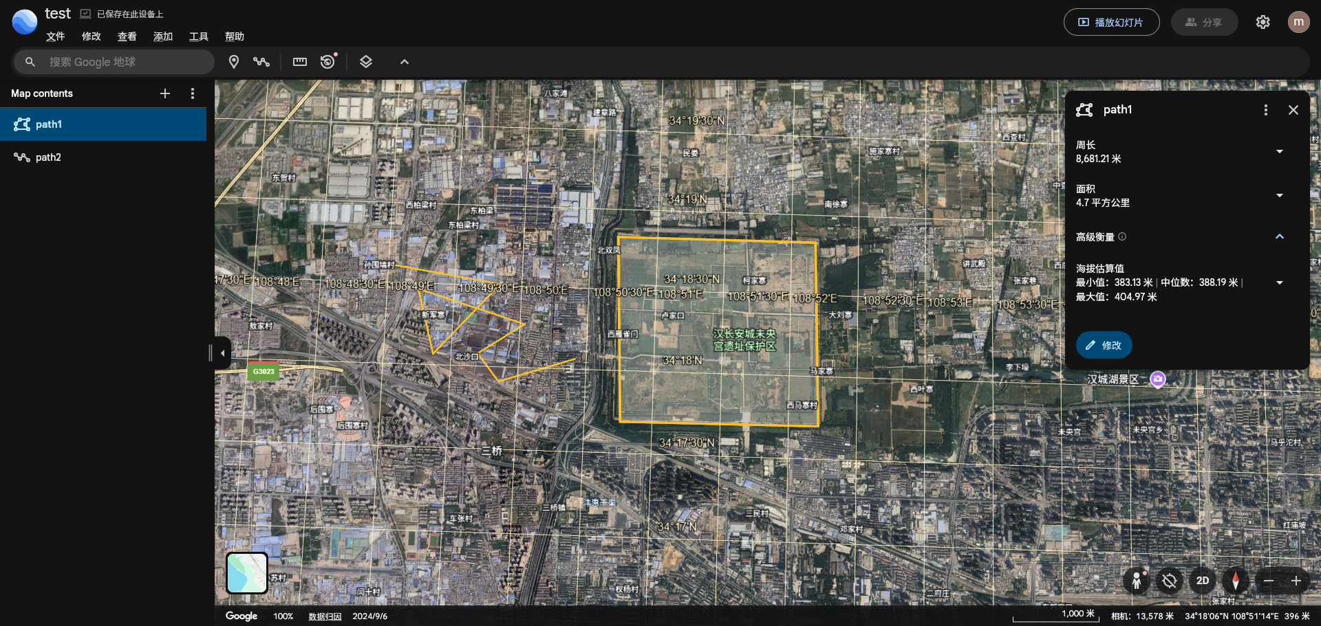Open the map layers panel icon
Image resolution: width=1321 pixels, height=626 pixels.
[366, 62]
